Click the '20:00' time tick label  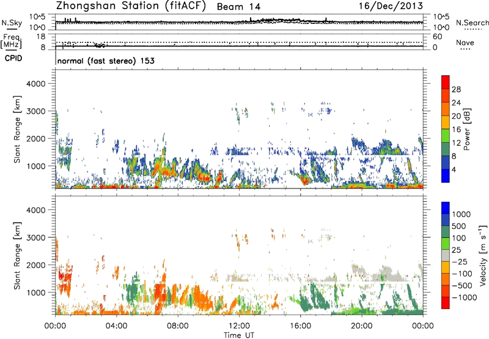(x=362, y=326)
